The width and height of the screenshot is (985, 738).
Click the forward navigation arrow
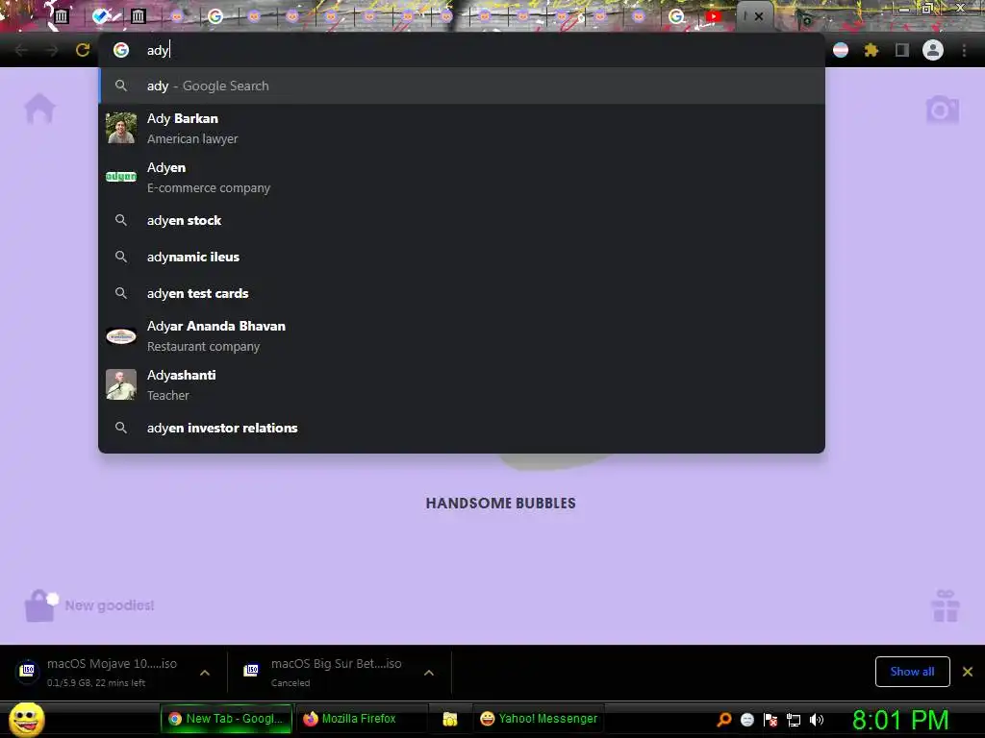point(52,50)
